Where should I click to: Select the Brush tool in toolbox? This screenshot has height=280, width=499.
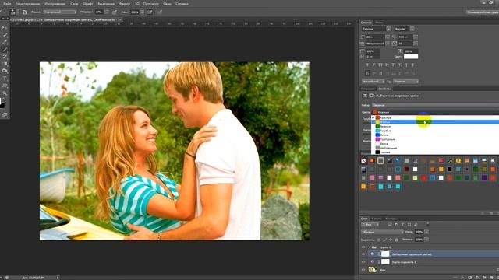(5, 50)
